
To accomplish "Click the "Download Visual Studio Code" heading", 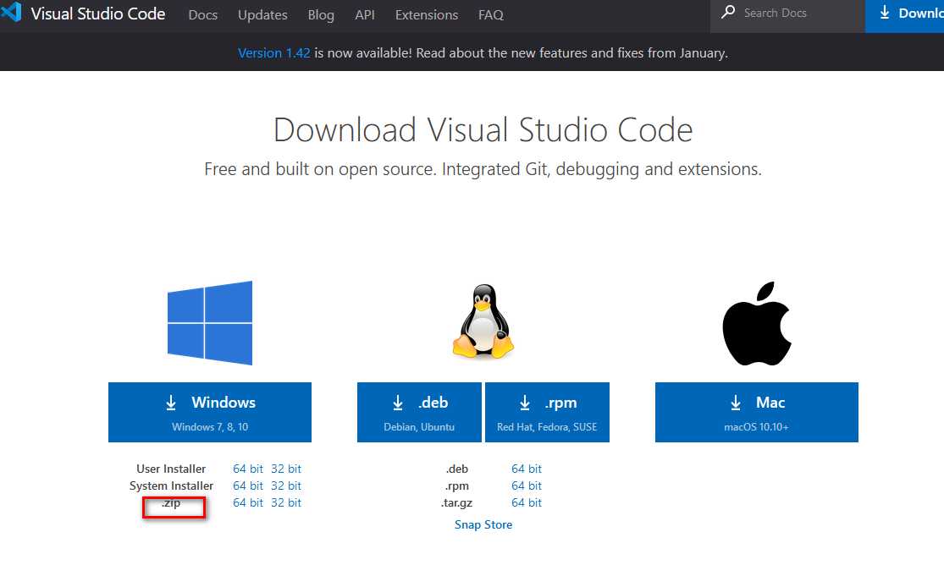I will (483, 130).
